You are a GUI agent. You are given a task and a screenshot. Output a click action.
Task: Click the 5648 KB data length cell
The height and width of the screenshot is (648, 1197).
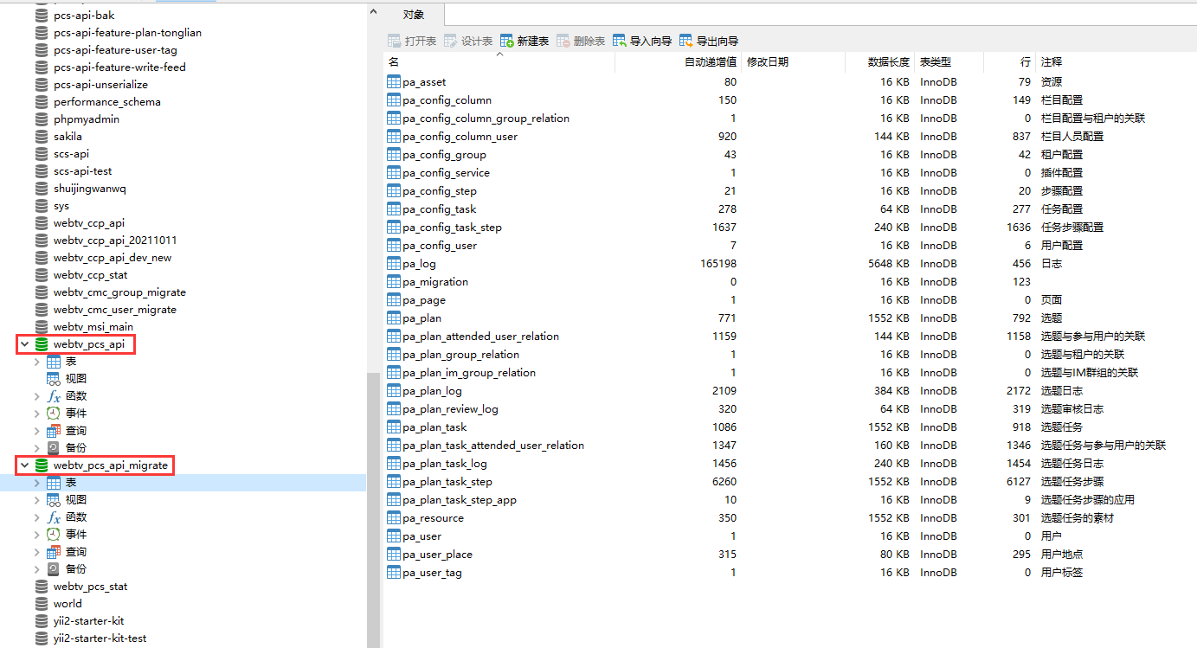[x=889, y=264]
